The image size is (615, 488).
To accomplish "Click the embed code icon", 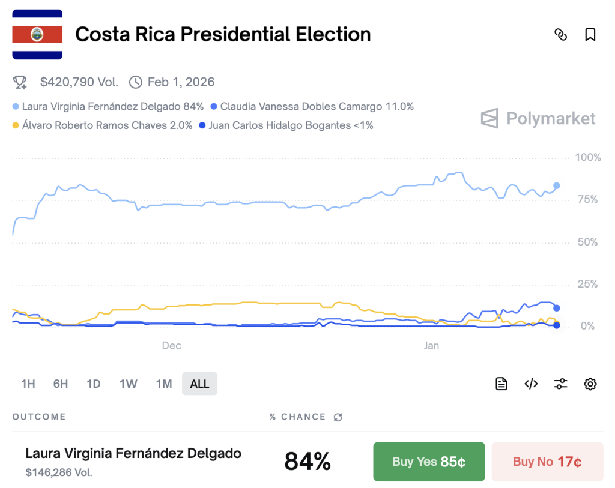I will [531, 384].
